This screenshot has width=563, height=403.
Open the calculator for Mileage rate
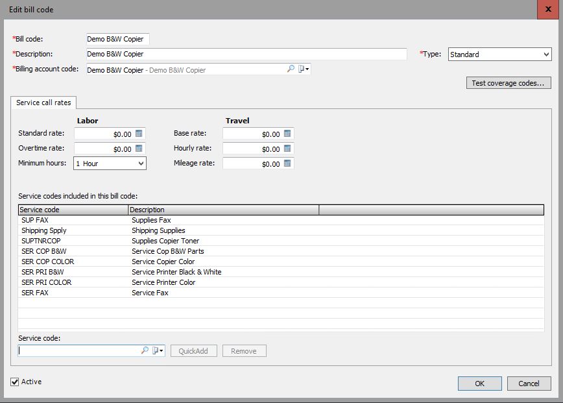click(x=287, y=163)
